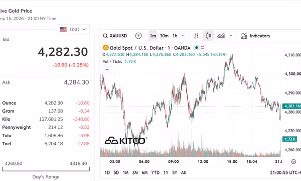
Task: Collapse the volume legend arrow
Action: pyautogui.click(x=107, y=69)
